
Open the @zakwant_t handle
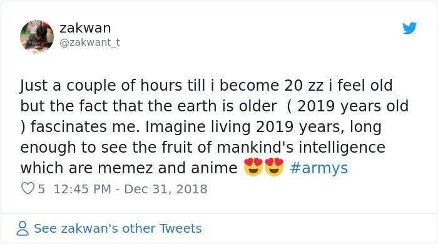(89, 43)
